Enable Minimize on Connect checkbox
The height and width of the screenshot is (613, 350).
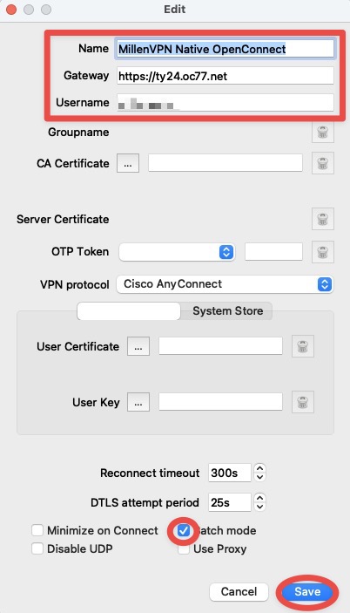[x=37, y=530]
